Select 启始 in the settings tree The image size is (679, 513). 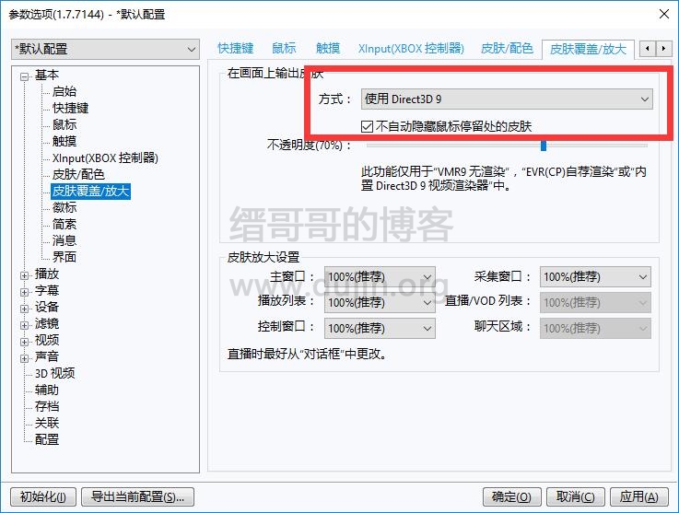(64, 91)
